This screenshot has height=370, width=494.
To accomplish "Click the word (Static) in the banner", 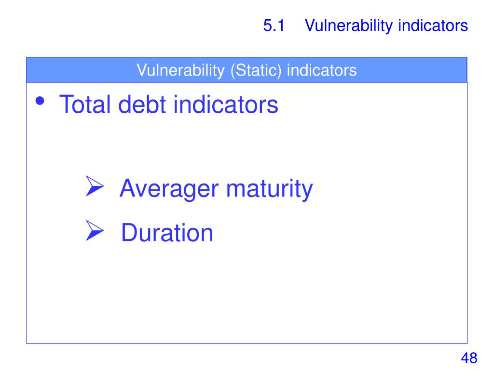I will pyautogui.click(x=256, y=70).
